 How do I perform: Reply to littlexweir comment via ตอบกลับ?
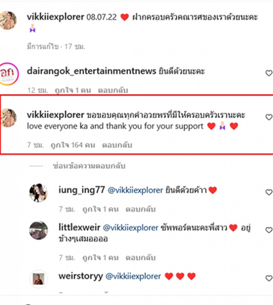click(x=141, y=258)
